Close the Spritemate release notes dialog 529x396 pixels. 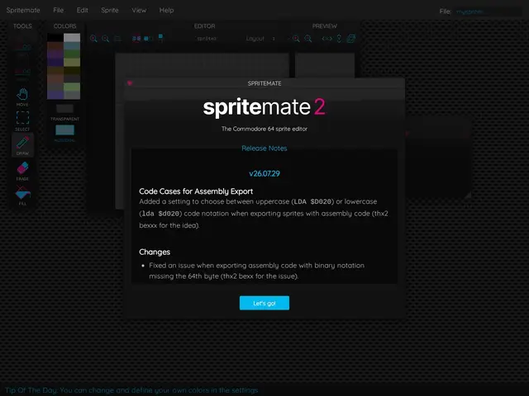pos(130,82)
